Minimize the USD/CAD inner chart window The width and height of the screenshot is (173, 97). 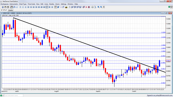pyautogui.click(x=162, y=13)
